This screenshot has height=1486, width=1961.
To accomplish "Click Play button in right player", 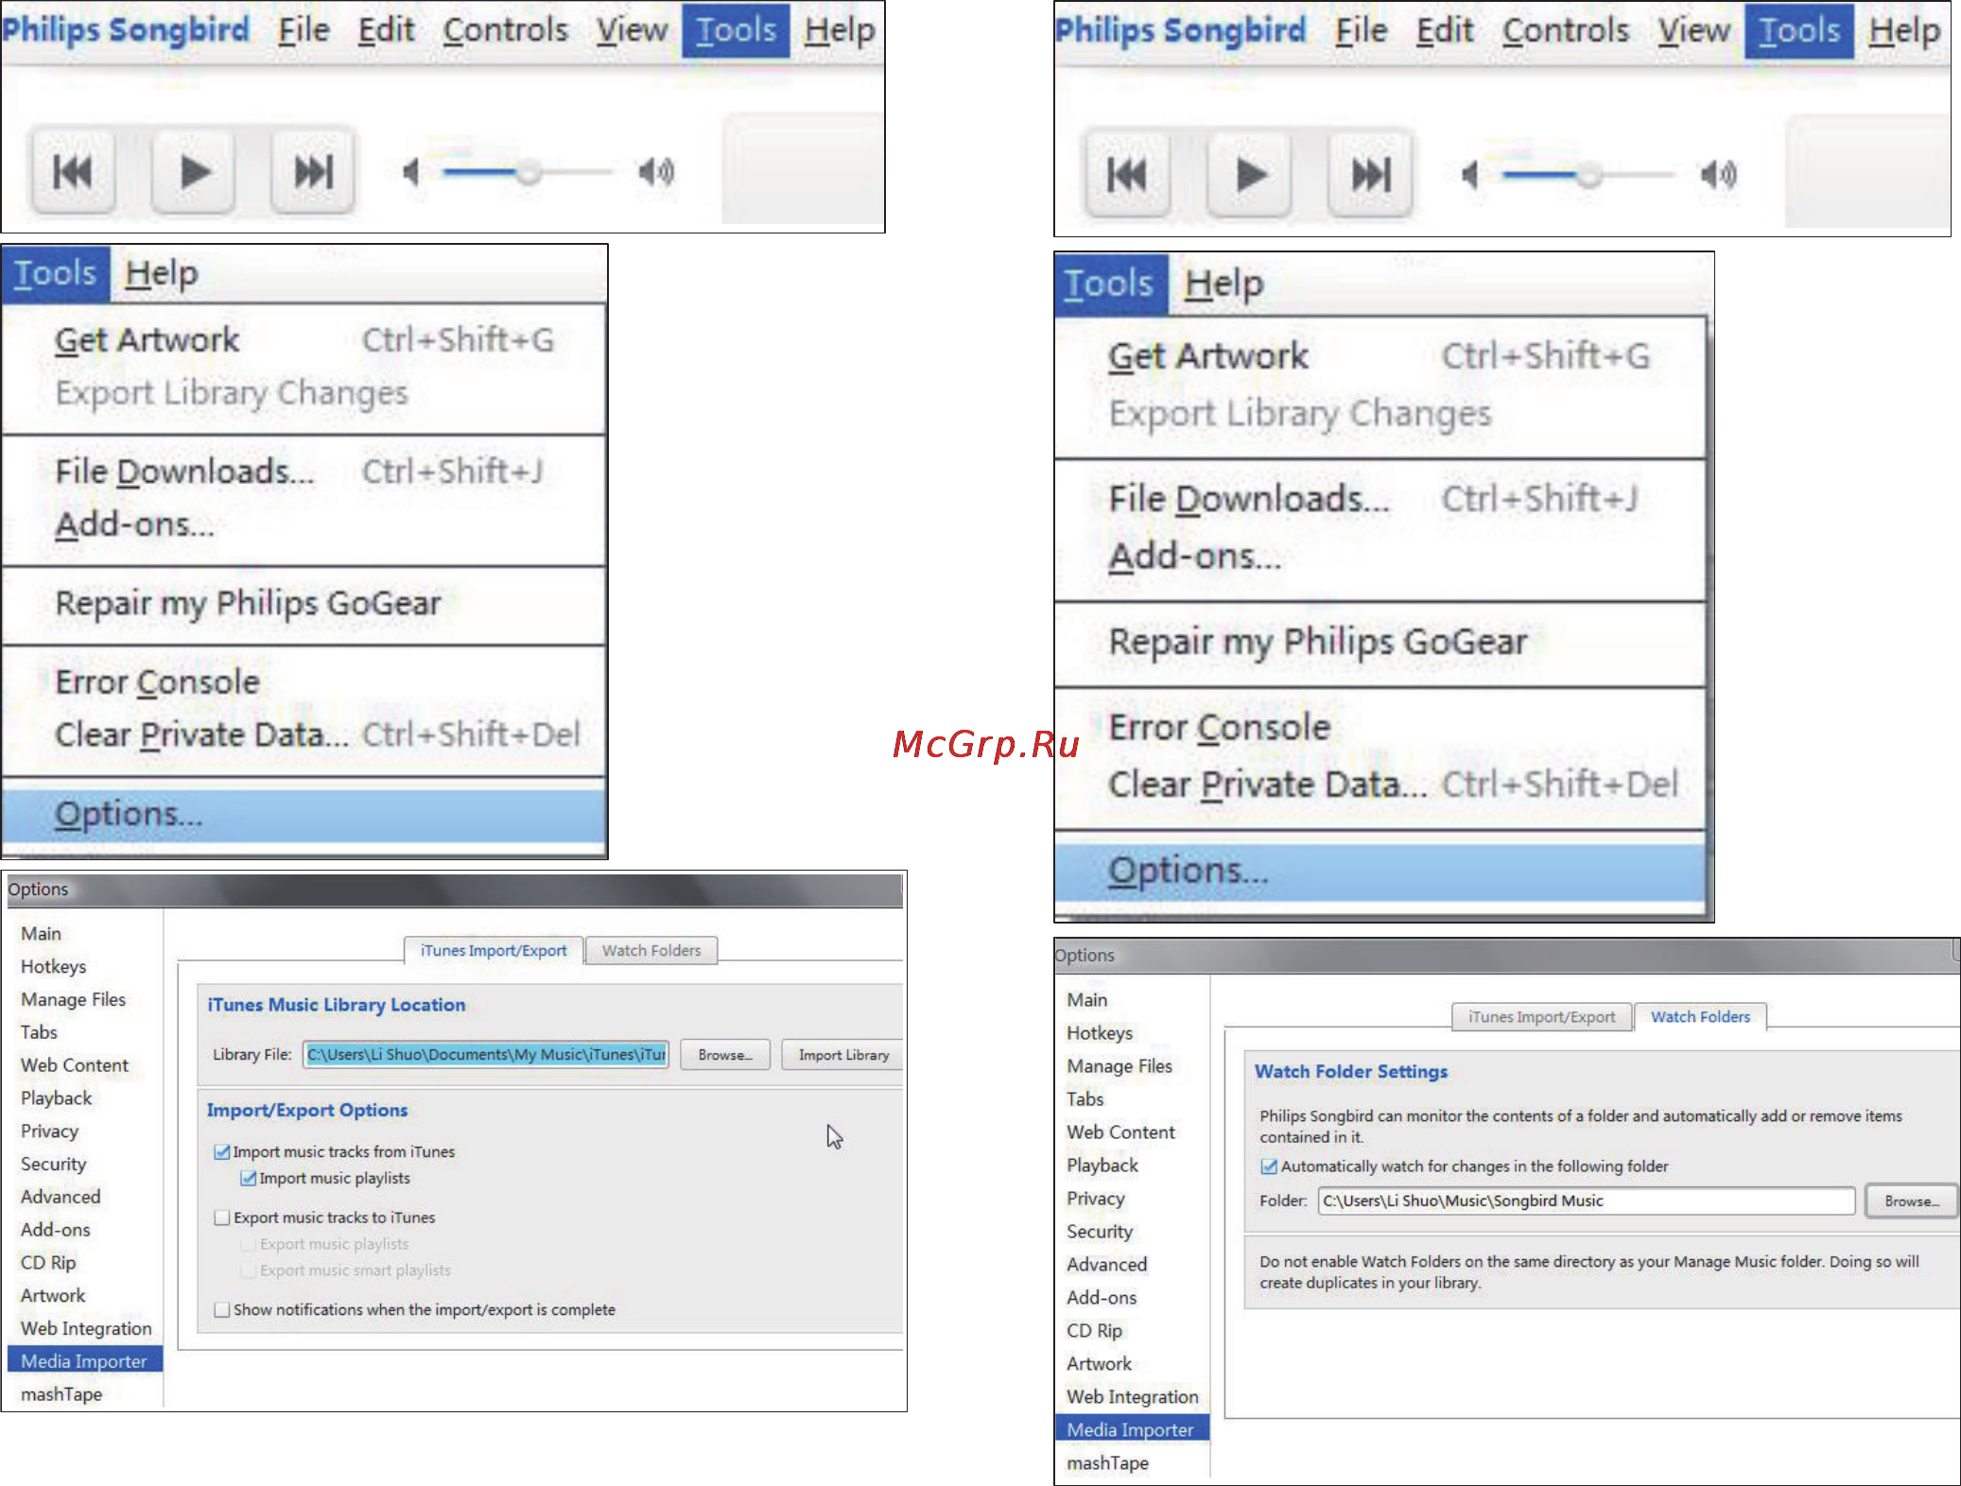I will click(x=1249, y=175).
